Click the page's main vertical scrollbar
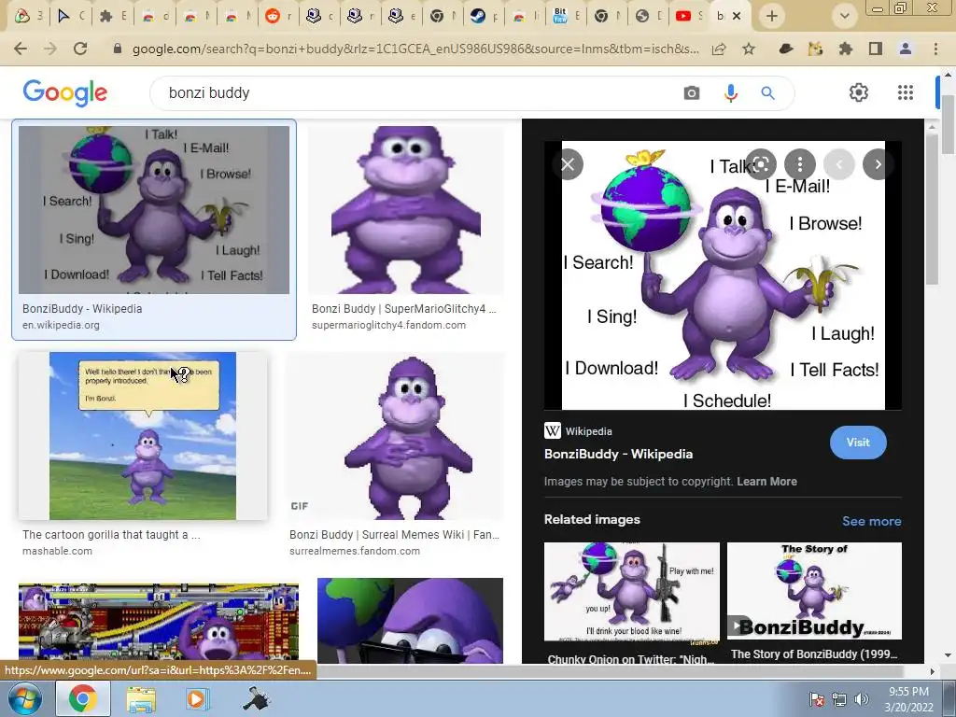The height and width of the screenshot is (717, 956). coord(949,126)
